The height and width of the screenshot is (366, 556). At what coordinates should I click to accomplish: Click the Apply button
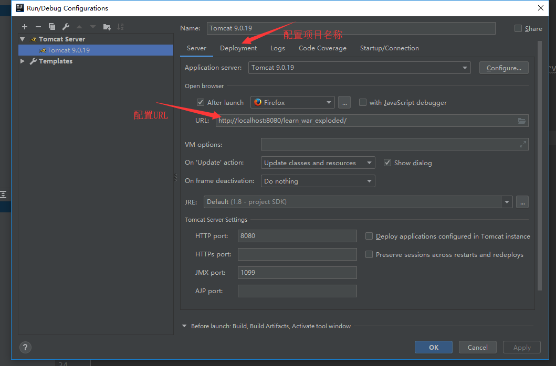point(521,347)
